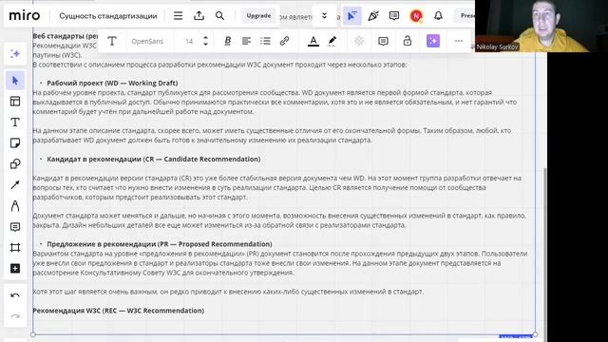
Task: Open more apps plus icon
Action: tap(15, 268)
